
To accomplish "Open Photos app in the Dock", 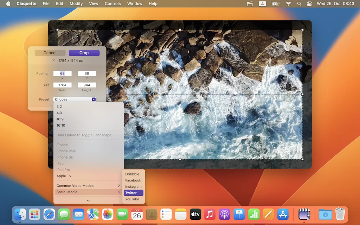I will pos(108,214).
